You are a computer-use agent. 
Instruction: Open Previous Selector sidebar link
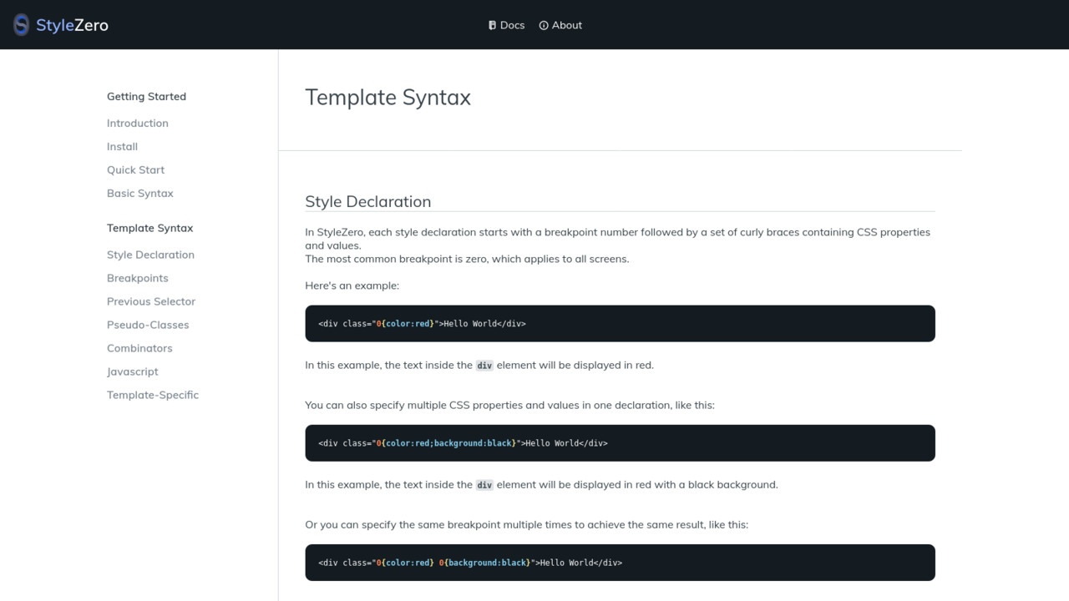pos(151,301)
